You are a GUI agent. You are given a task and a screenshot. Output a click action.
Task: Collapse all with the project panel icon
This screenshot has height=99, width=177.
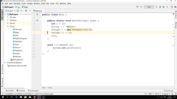pos(21,11)
